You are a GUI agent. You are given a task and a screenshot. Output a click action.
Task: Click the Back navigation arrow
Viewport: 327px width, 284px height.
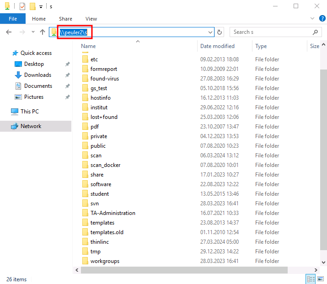9,32
